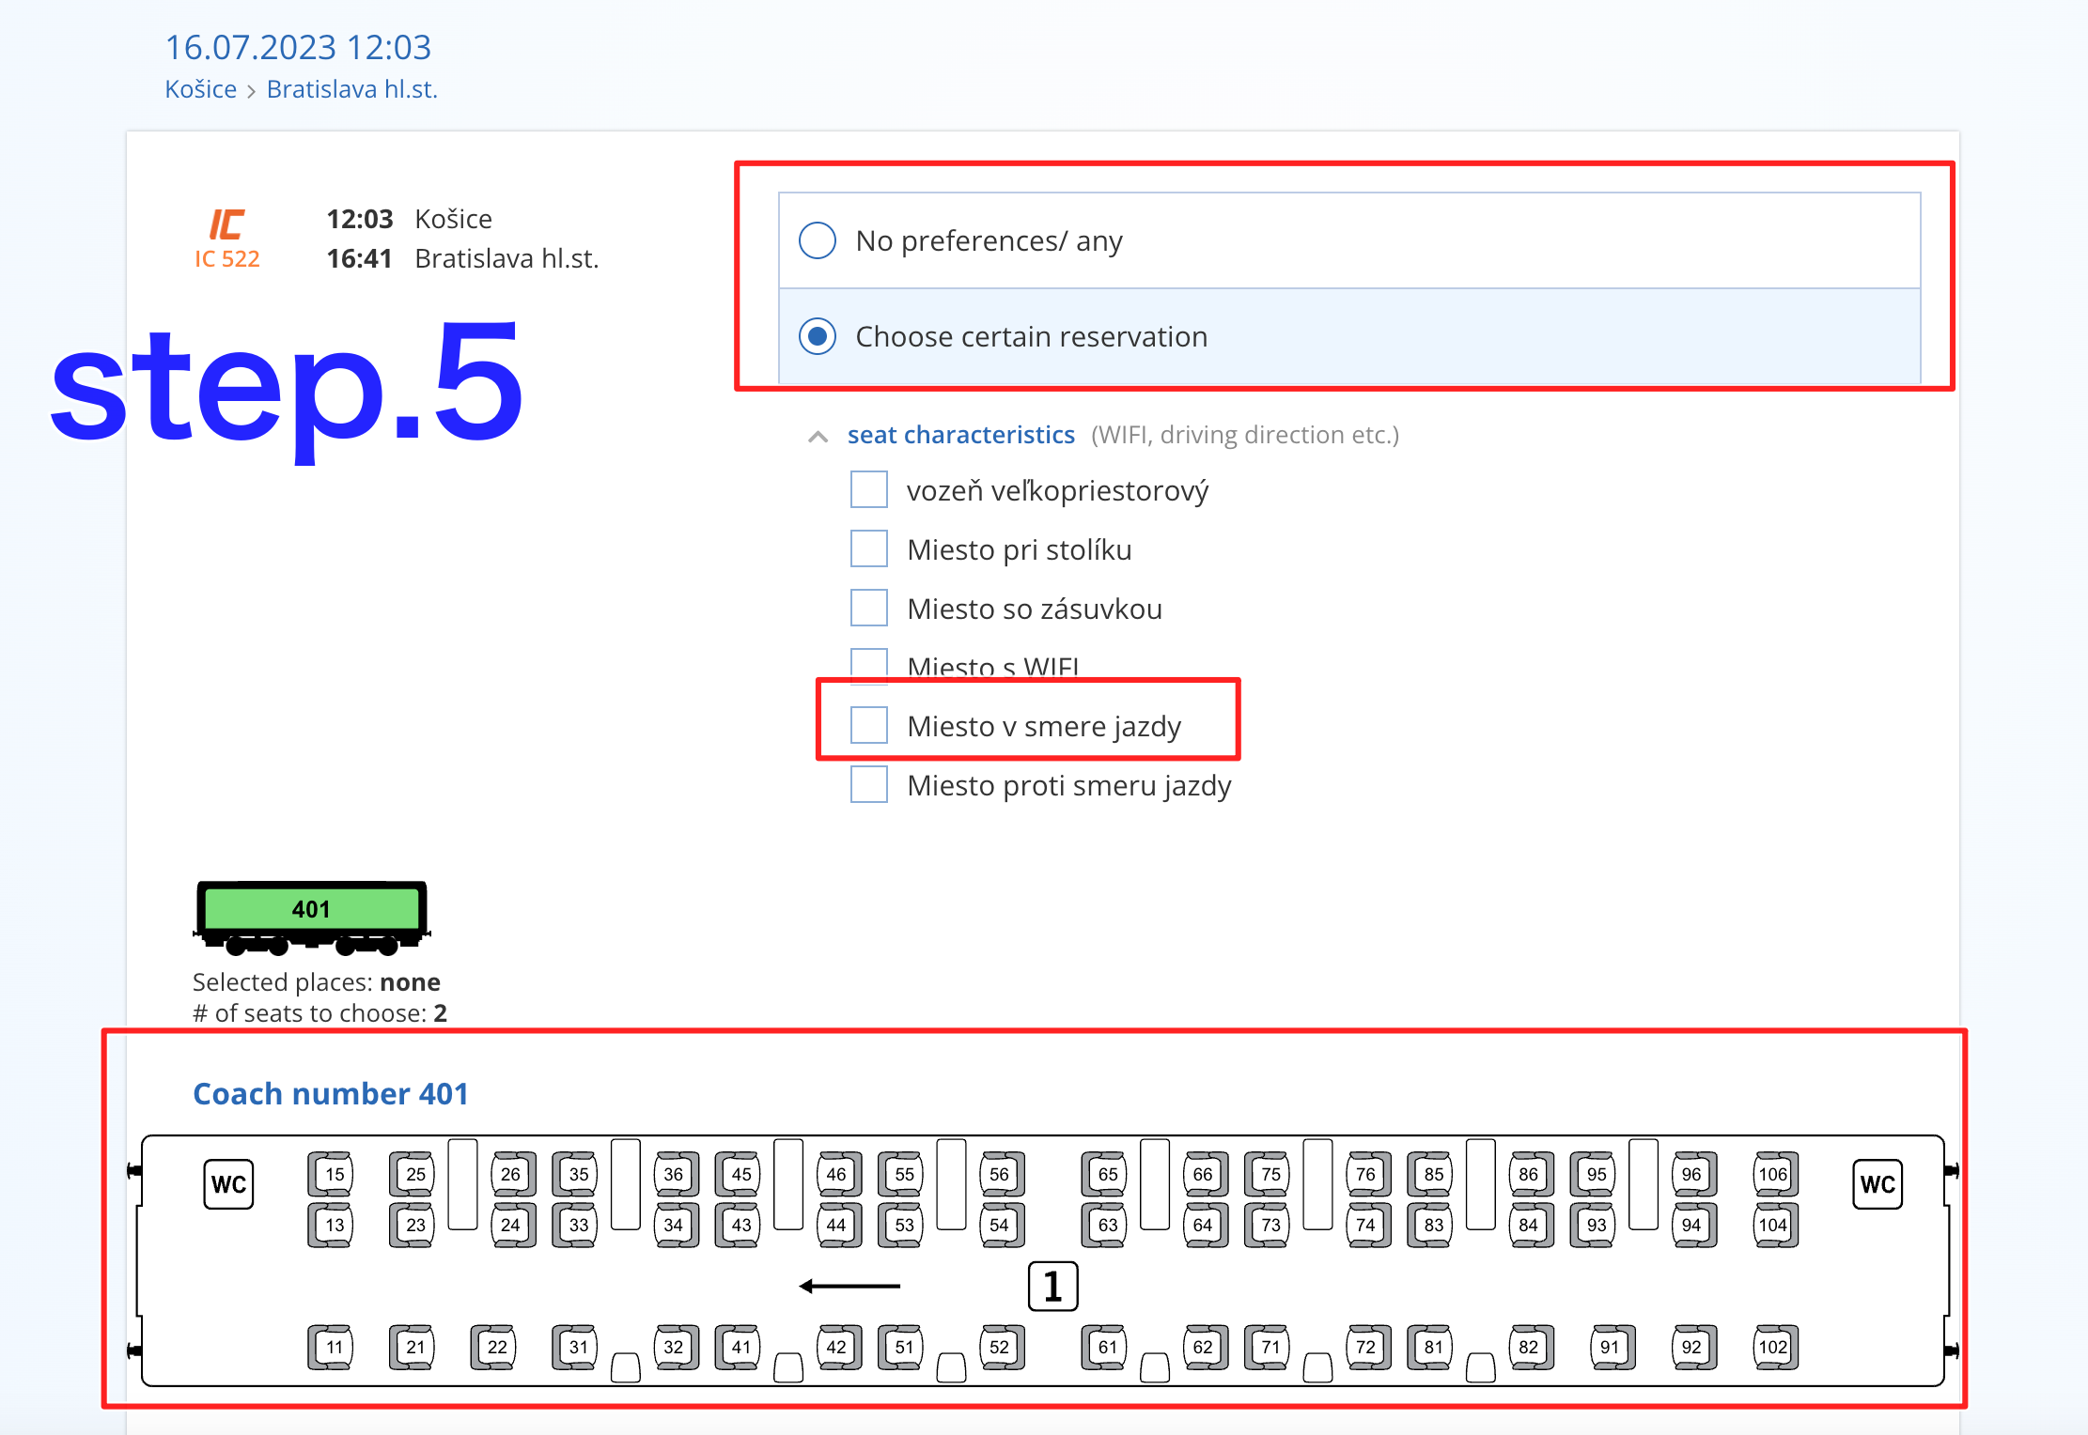Viewport: 2088px width, 1435px height.
Task: Collapse the seat characteristics chevron
Action: 818,436
